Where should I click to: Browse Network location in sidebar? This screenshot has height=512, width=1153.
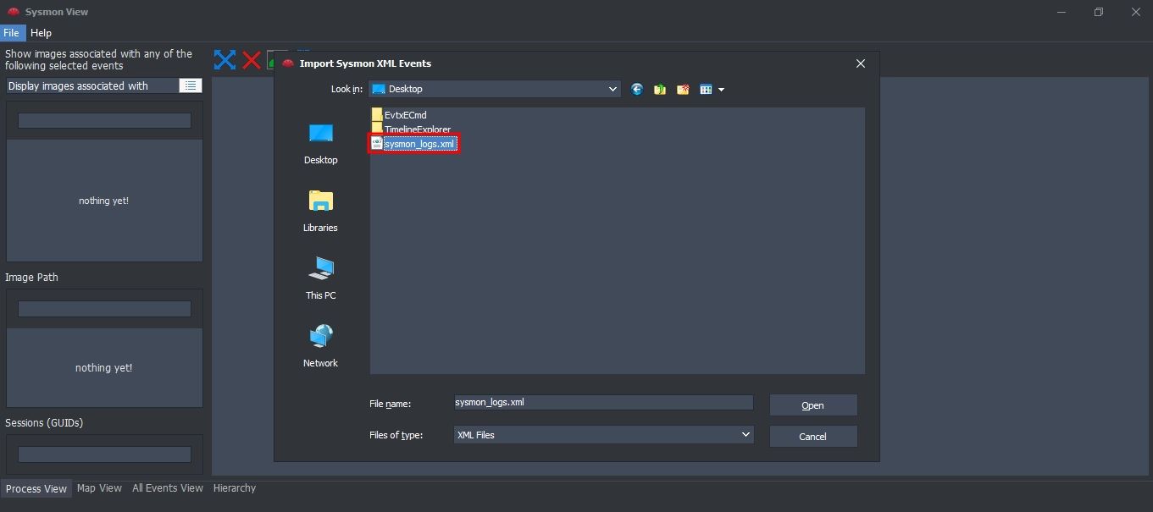coord(321,346)
